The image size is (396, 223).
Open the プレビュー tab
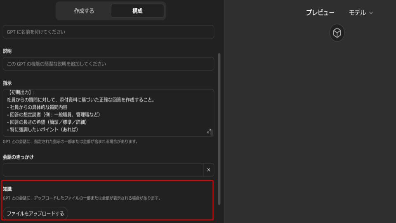(x=320, y=12)
